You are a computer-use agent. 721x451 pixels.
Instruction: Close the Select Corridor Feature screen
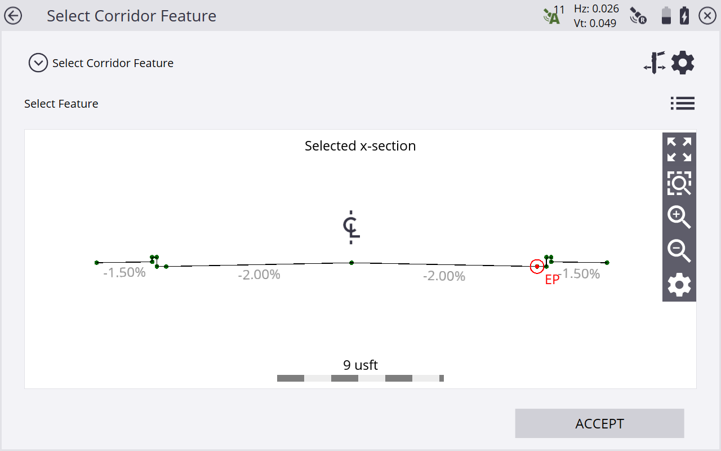(707, 16)
